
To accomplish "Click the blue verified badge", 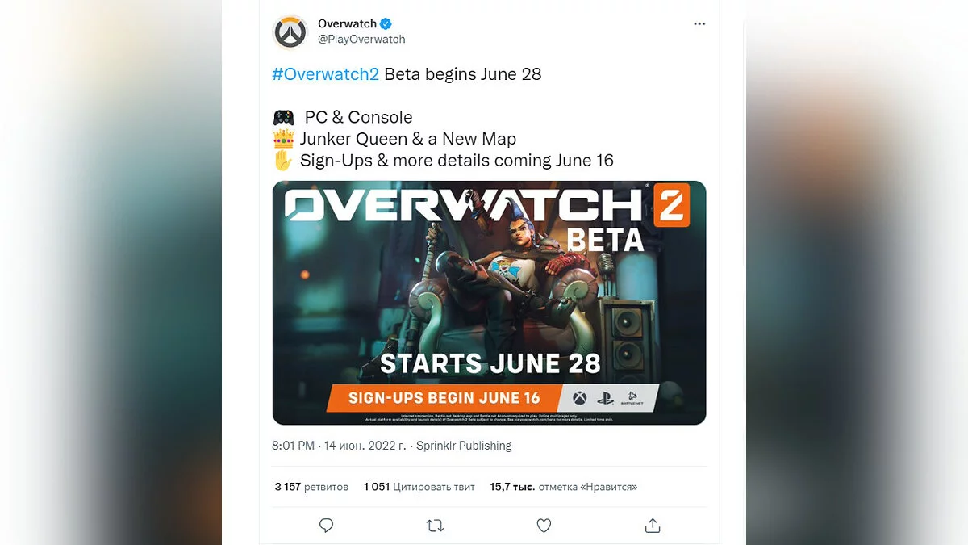I will [387, 23].
